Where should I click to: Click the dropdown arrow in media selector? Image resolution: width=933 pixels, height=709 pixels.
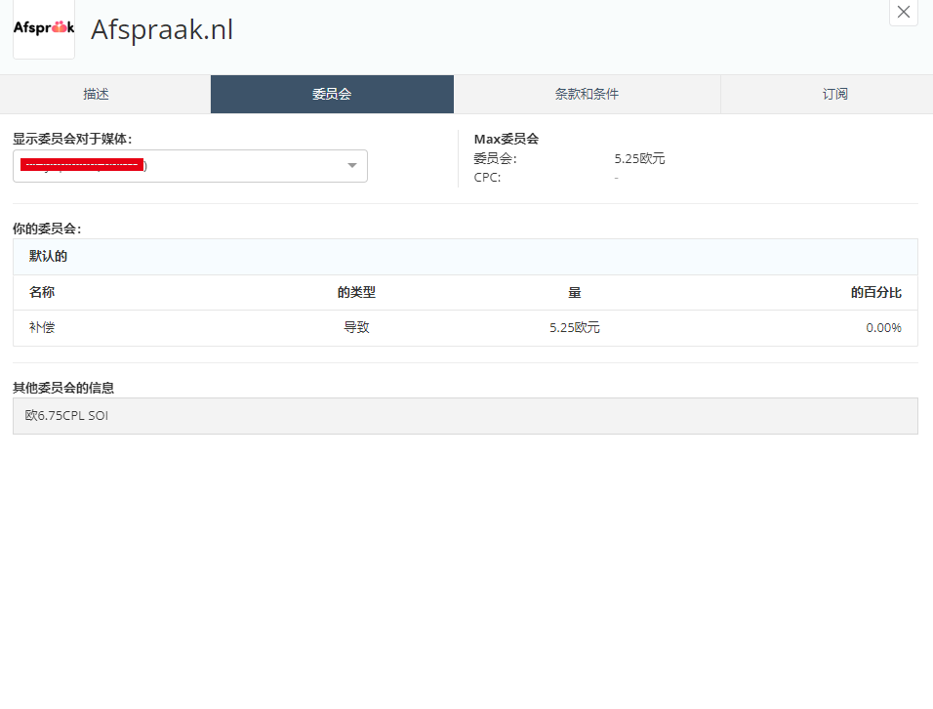pyautogui.click(x=352, y=165)
